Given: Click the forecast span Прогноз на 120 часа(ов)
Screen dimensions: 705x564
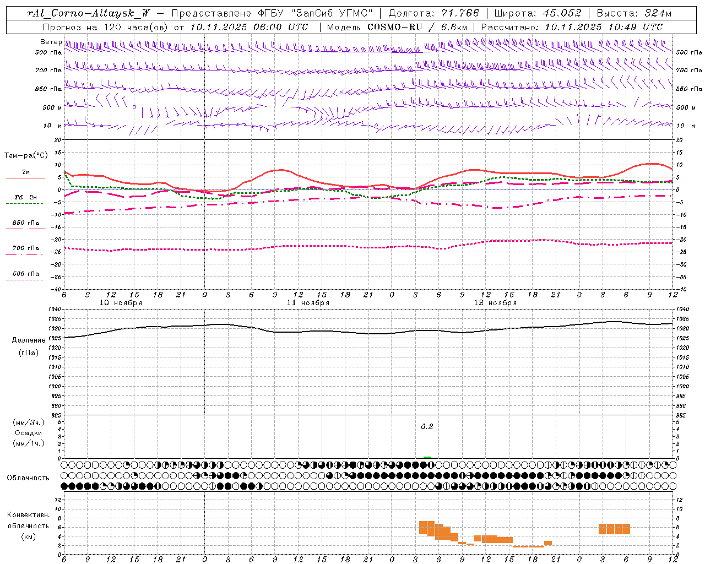Looking at the screenshot, I should tap(106, 27).
